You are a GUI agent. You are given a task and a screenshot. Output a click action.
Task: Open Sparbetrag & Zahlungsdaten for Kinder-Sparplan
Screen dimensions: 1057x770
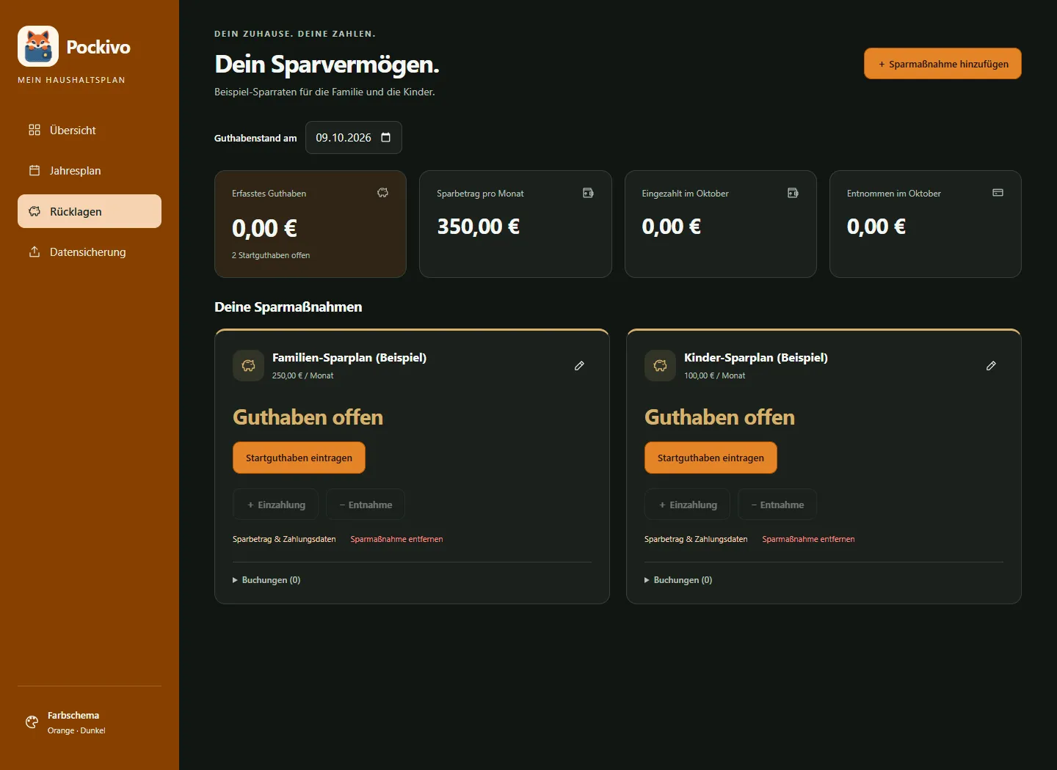coord(696,539)
